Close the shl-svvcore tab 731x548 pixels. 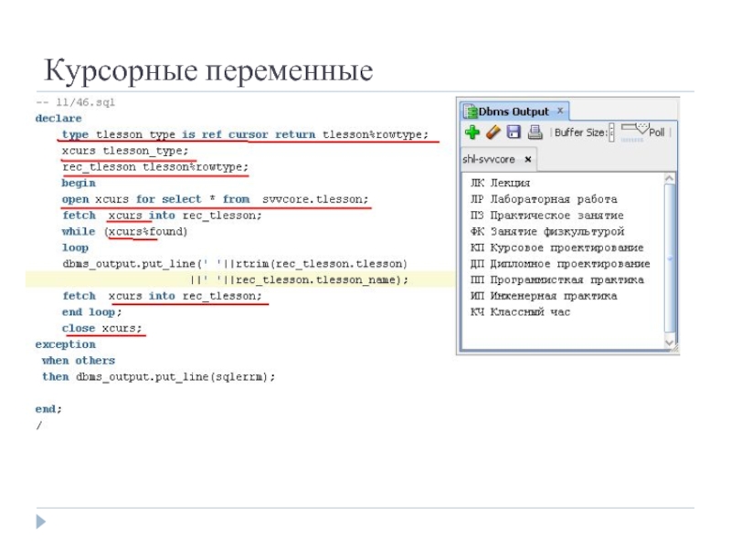click(x=528, y=159)
